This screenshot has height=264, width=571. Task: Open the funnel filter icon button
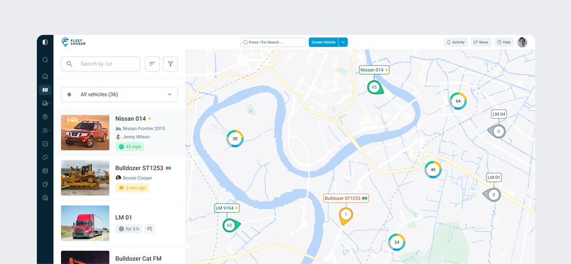click(x=171, y=64)
